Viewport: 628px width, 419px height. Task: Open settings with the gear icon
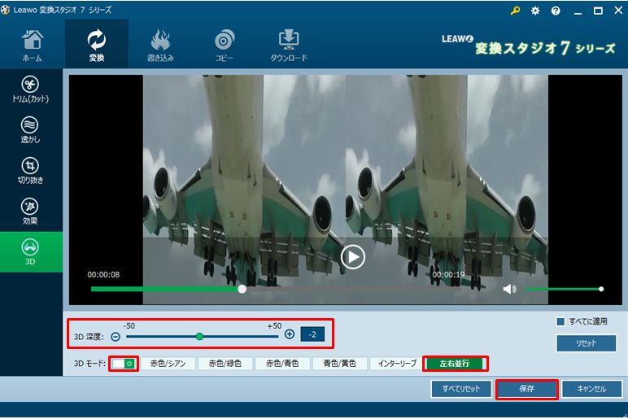point(535,11)
